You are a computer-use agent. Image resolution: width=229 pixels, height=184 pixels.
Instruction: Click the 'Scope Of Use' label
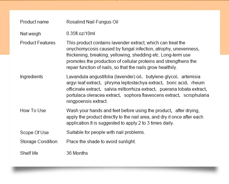(34, 132)
